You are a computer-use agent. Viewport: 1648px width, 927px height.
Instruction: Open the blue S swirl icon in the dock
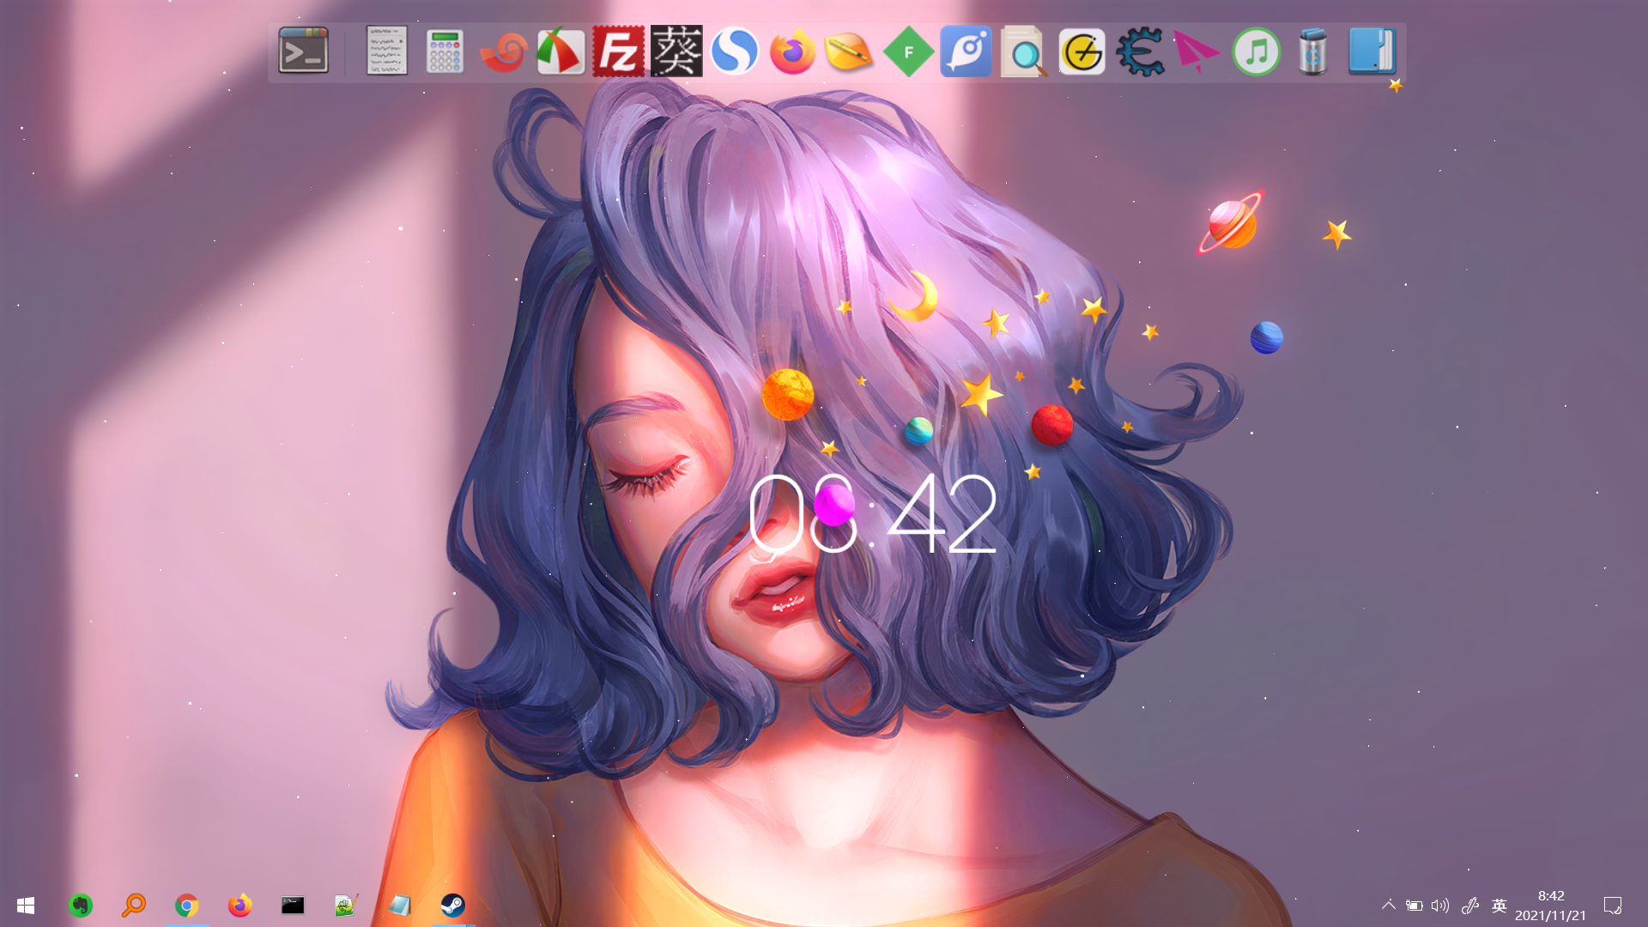[735, 51]
